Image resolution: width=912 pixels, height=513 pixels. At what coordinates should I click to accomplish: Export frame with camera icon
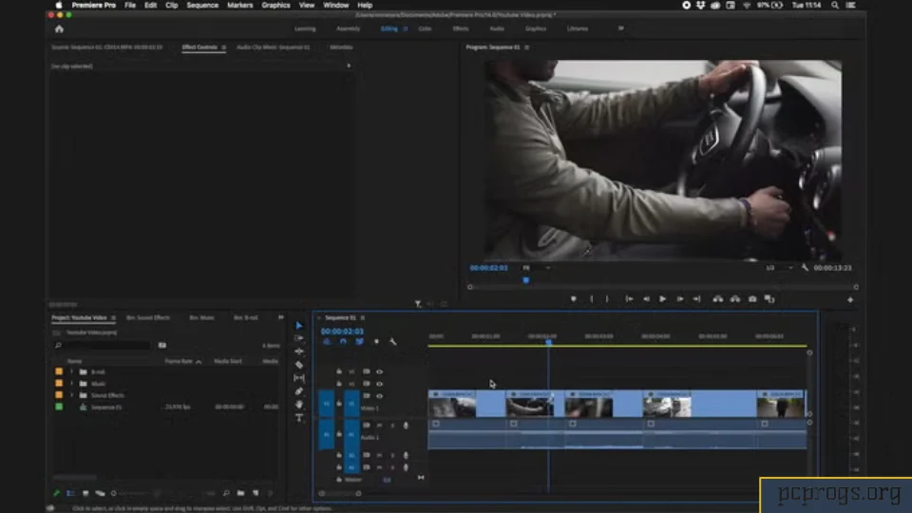pos(752,299)
